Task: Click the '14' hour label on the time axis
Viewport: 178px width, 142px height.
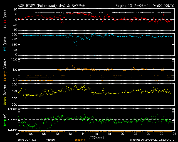Action: point(83,134)
